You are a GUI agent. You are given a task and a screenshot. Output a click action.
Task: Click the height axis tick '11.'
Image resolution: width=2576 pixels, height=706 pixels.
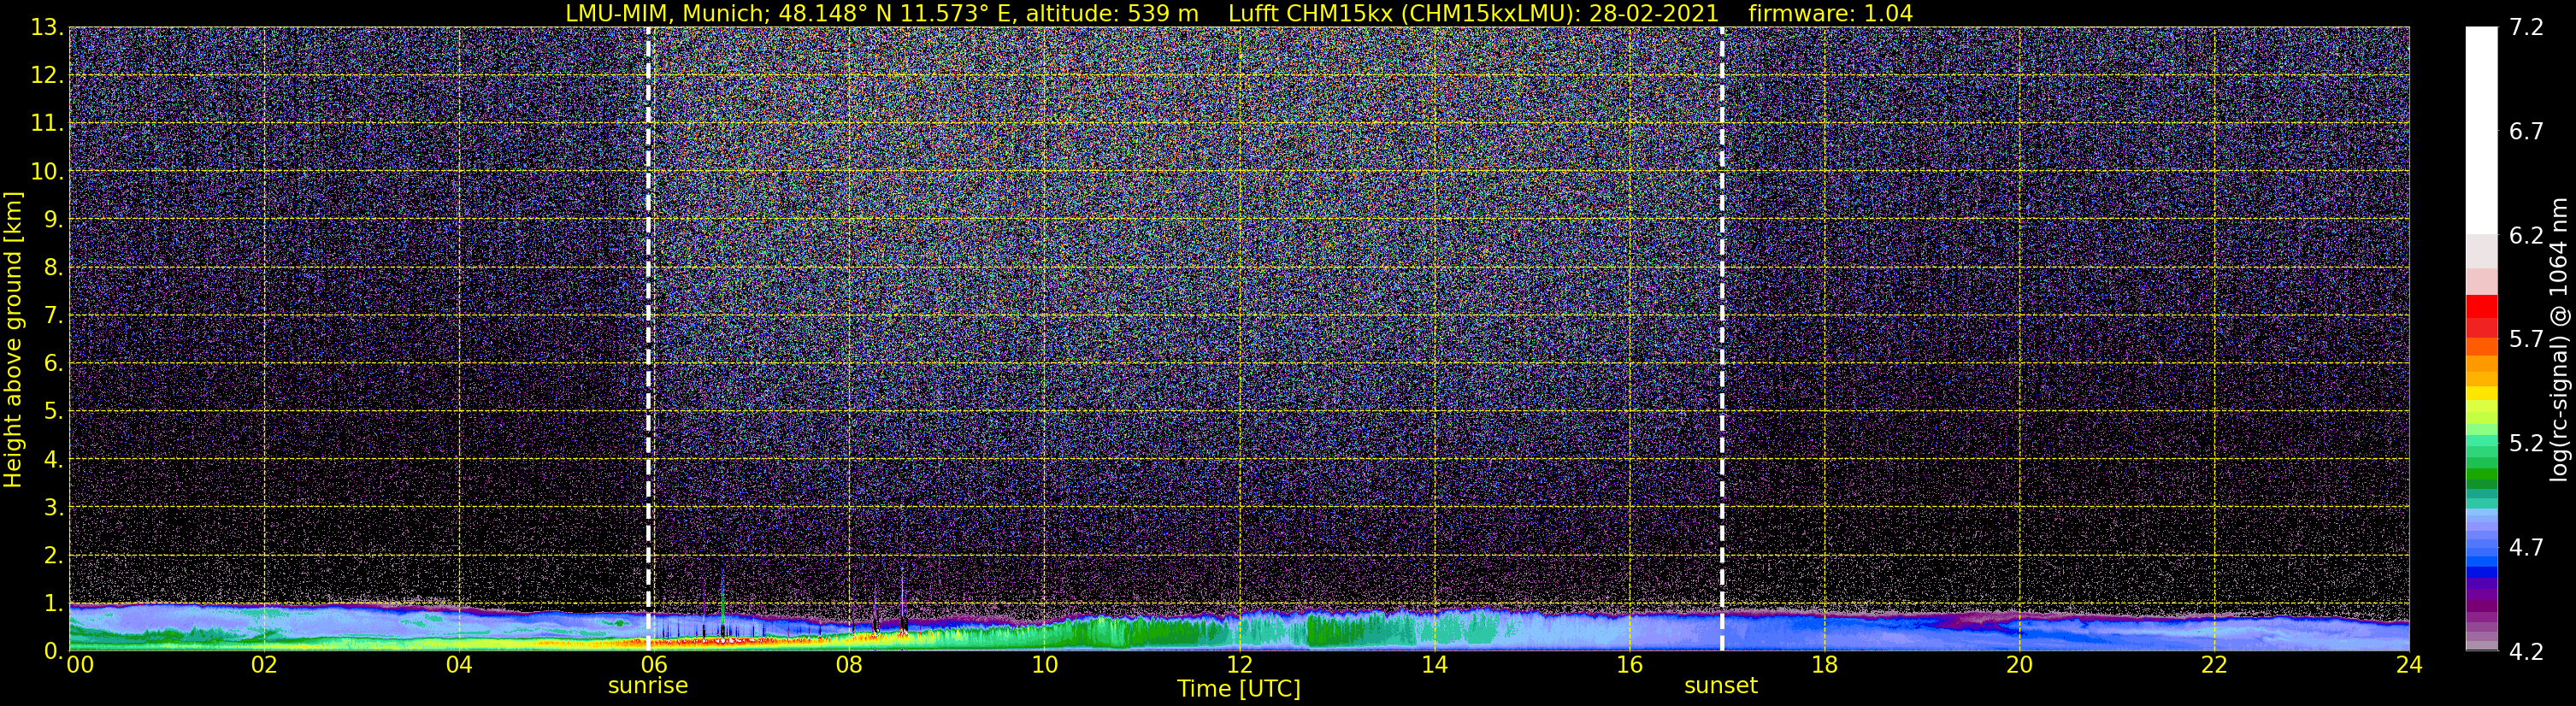pos(47,124)
